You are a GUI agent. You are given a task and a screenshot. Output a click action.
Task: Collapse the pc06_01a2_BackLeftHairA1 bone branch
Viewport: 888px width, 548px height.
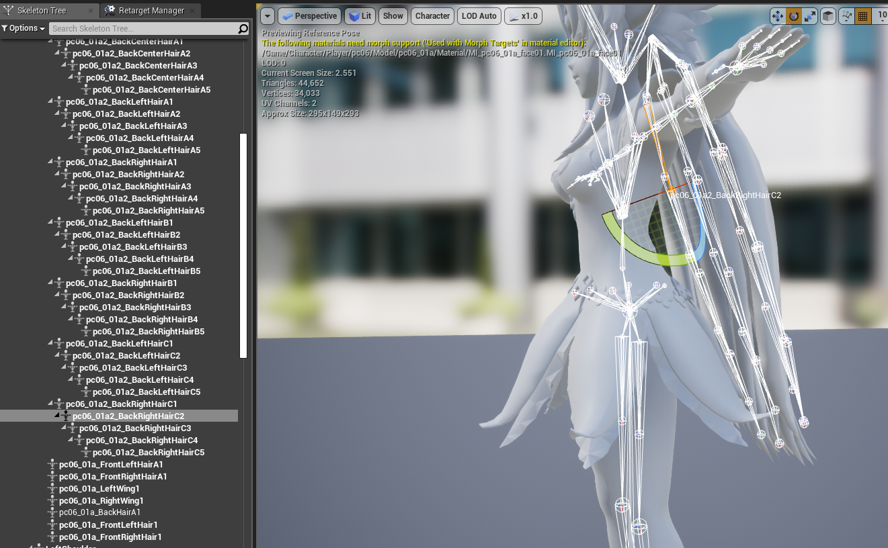point(50,102)
